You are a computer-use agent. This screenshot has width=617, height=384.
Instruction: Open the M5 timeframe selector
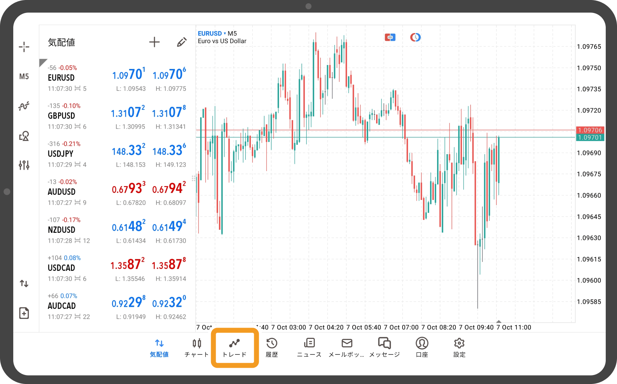coord(24,77)
